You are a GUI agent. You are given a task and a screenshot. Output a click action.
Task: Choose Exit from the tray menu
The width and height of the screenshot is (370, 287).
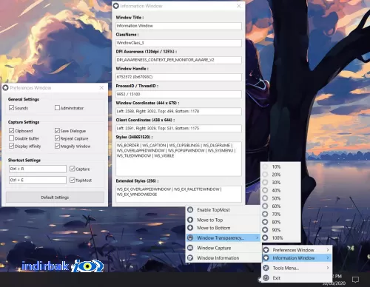297,278
